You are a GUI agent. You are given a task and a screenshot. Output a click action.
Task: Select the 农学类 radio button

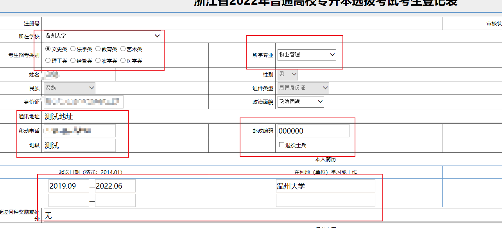click(98, 61)
